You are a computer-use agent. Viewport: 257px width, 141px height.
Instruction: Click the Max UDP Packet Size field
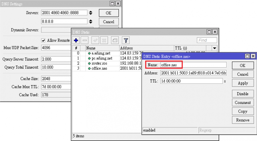pyautogui.click(x=56, y=48)
